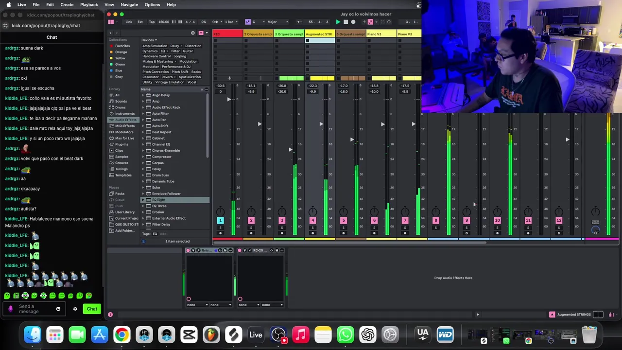Open WhatsApp from the Dock
Viewport: 622px width, 350px height.
point(346,334)
